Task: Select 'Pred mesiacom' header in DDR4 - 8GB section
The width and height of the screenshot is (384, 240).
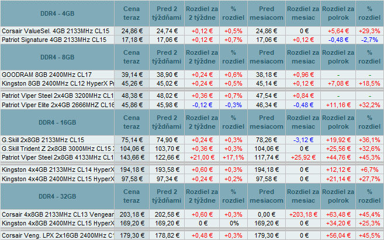Action: 267,57
